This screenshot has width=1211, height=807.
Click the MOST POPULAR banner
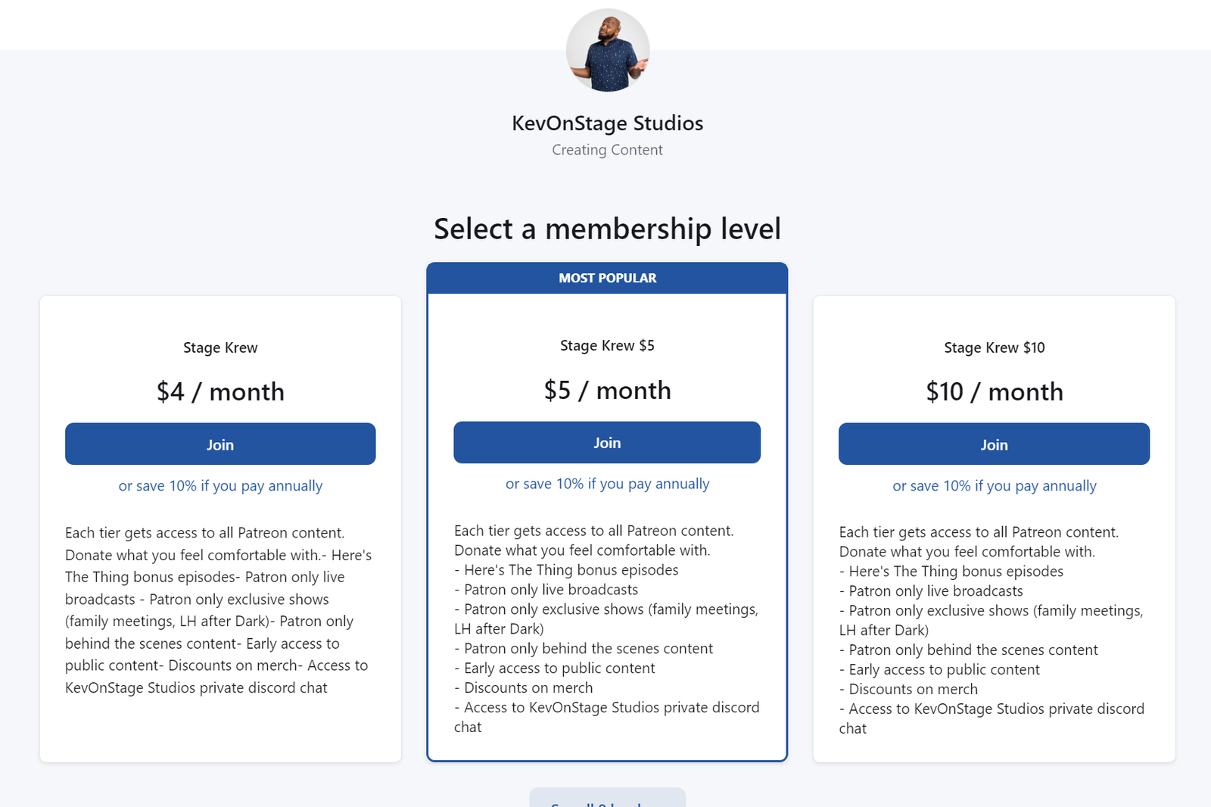[607, 279]
